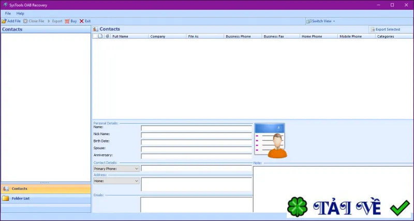Select the Folder List tab
This screenshot has width=414, height=221.
click(x=46, y=198)
